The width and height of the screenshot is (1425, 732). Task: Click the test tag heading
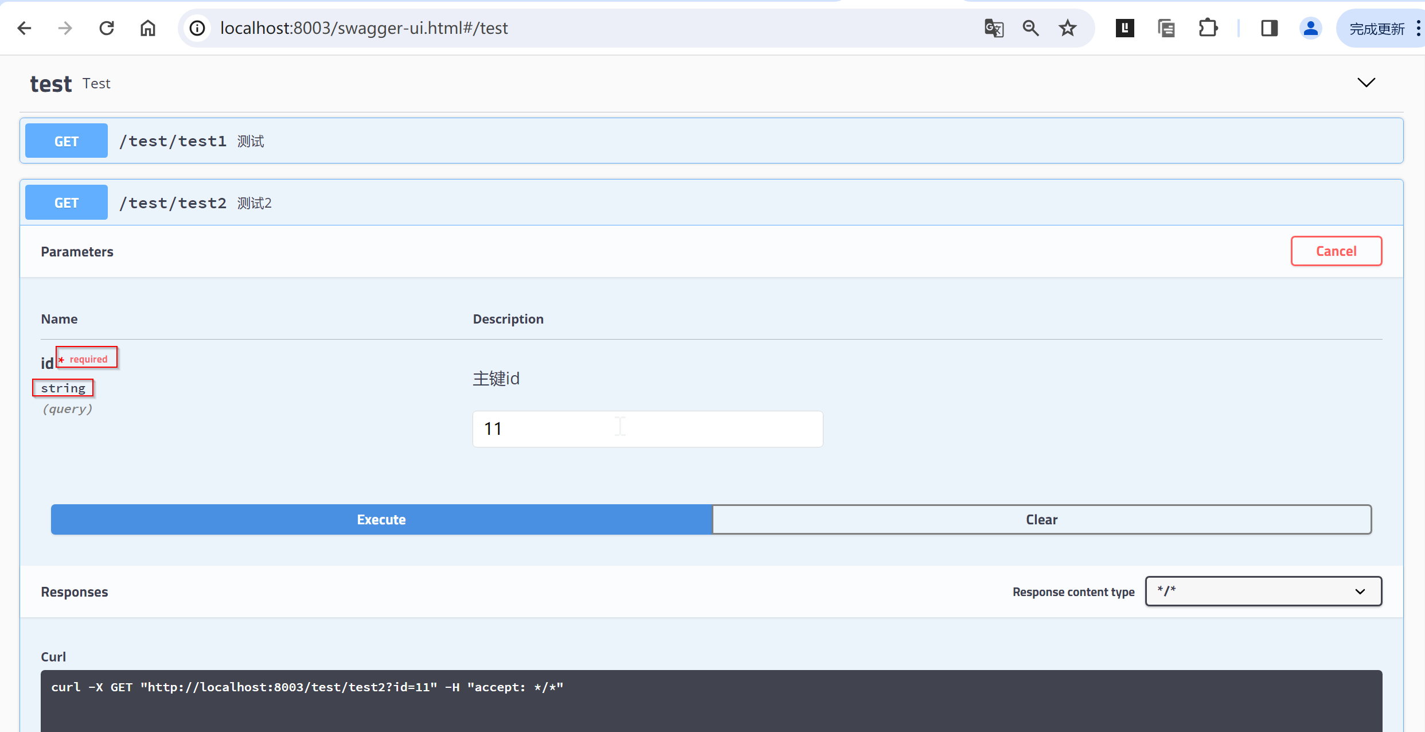51,84
